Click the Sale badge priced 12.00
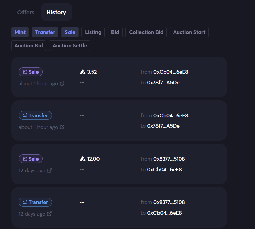This screenshot has height=229, width=255. point(31,159)
